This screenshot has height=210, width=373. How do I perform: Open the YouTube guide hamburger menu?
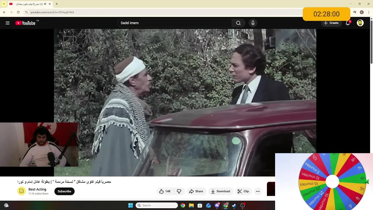[x=8, y=23]
